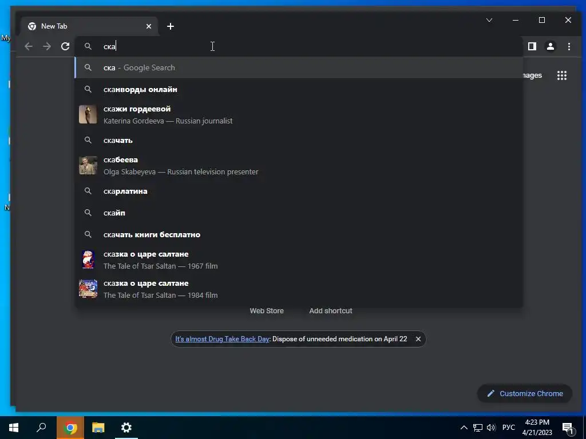This screenshot has height=439, width=586.
Task: Select 'ска - Google Search' suggestion
Action: (299, 67)
